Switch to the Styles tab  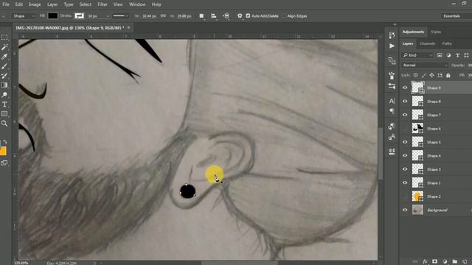point(436,32)
